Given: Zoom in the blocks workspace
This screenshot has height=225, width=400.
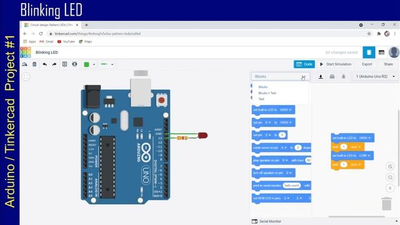Looking at the screenshot, I should (390, 167).
